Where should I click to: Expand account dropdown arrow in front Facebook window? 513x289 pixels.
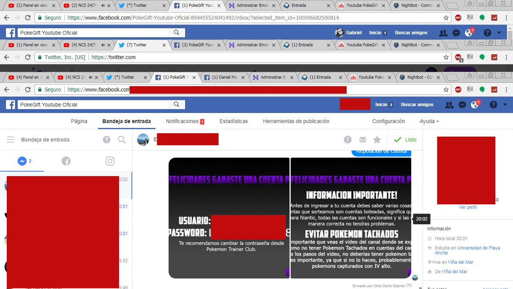[x=505, y=105]
